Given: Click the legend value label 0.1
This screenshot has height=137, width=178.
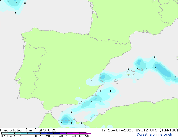Looking at the screenshot, I should (3, 136).
